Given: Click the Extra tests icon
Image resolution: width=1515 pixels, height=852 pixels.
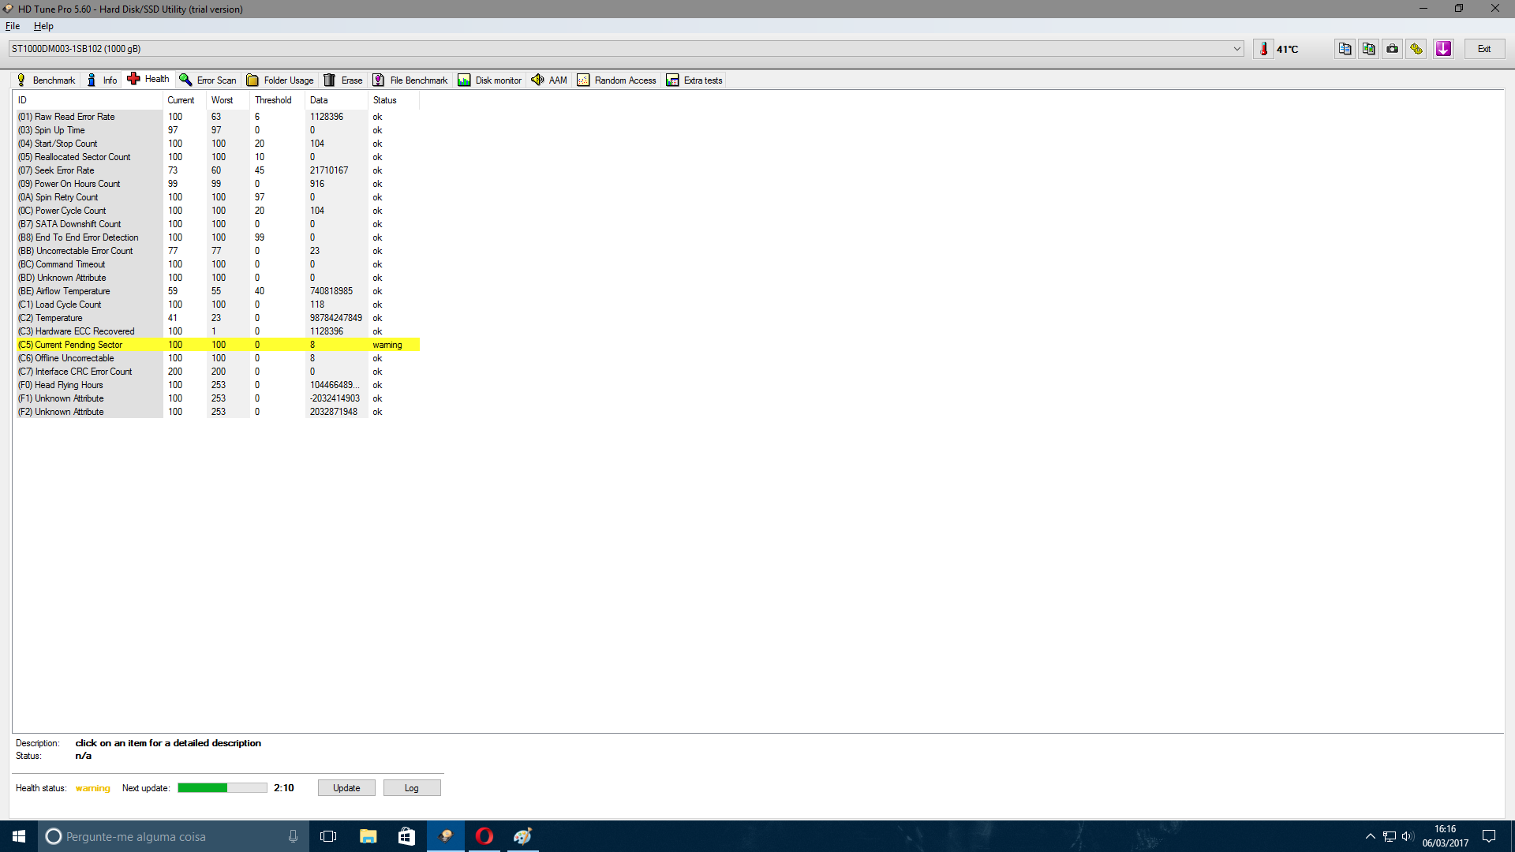Looking at the screenshot, I should pyautogui.click(x=672, y=80).
